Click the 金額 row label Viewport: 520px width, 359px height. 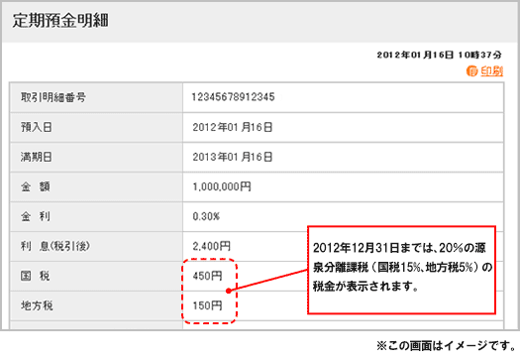(x=36, y=186)
